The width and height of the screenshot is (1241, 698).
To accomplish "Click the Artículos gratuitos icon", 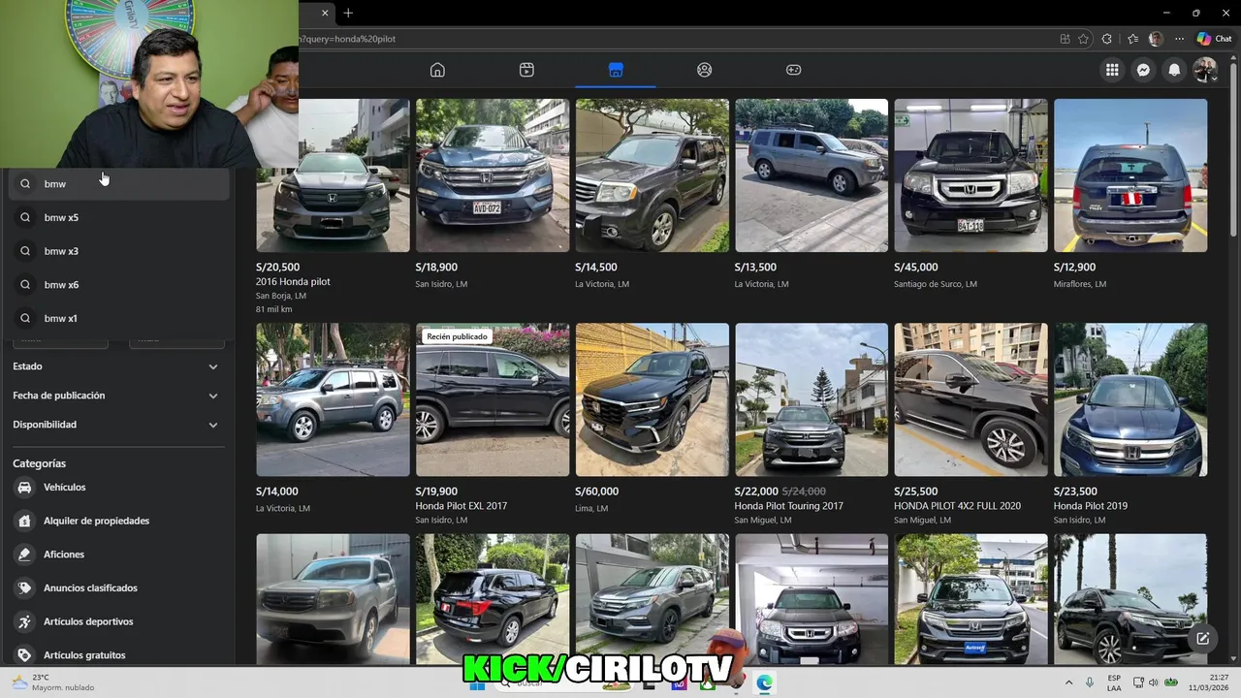I will pos(24,655).
